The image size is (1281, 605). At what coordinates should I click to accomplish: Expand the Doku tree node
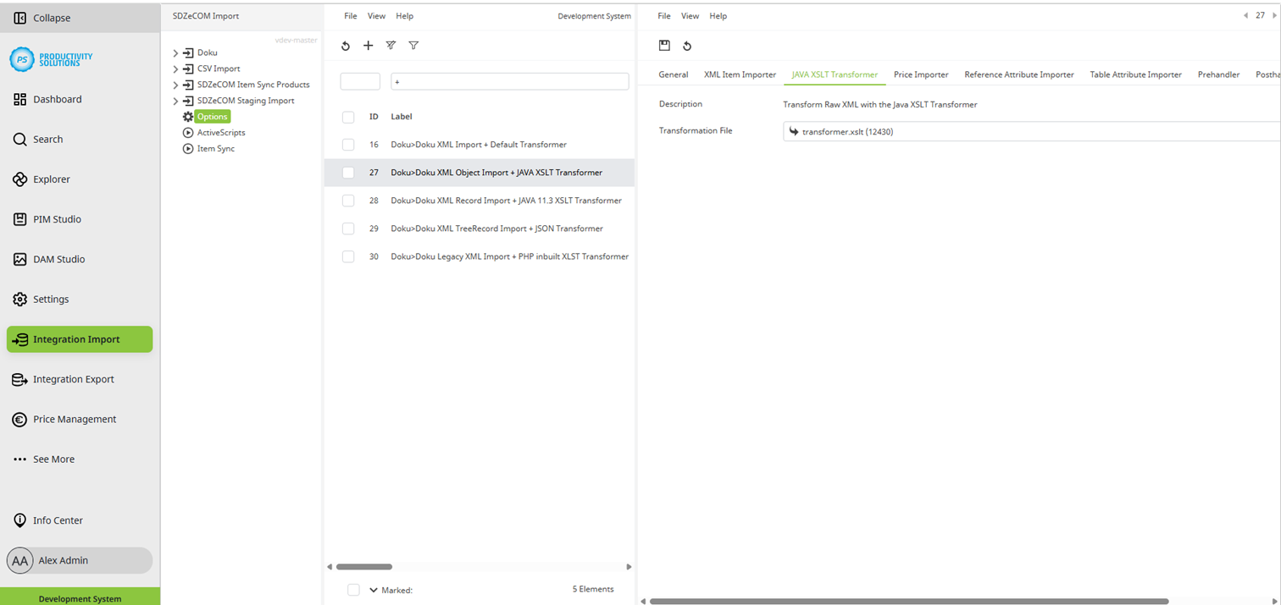[x=175, y=52]
